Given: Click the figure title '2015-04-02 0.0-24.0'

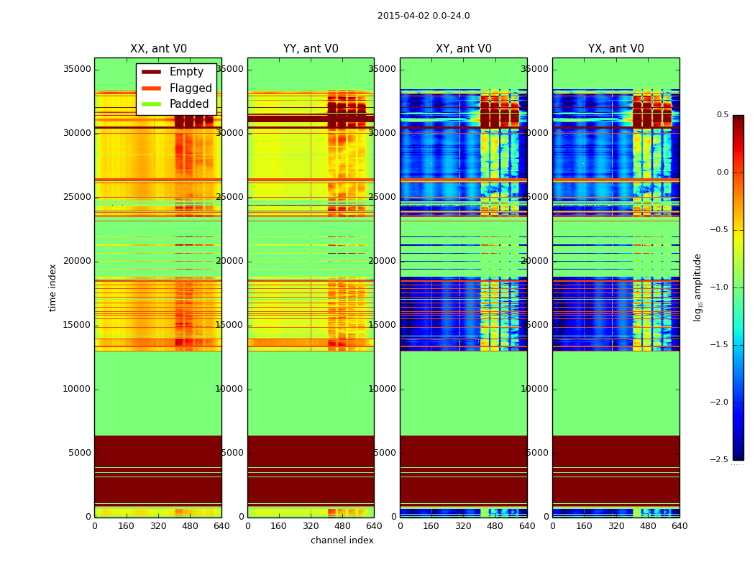Looking at the screenshot, I should point(424,16).
